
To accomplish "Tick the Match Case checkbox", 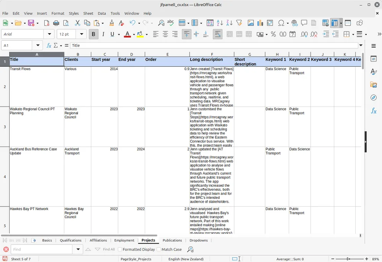I will 159,249.
